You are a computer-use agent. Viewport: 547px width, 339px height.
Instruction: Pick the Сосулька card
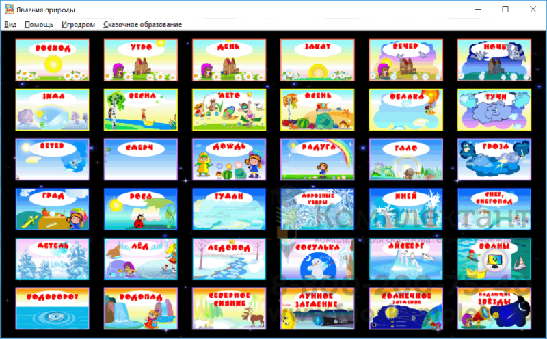317,259
